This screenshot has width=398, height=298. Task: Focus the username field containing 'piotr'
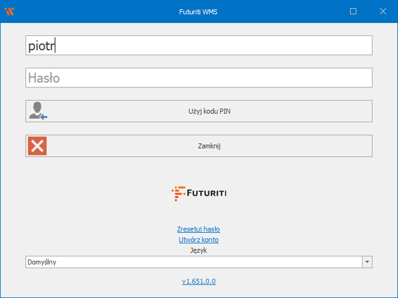(199, 45)
